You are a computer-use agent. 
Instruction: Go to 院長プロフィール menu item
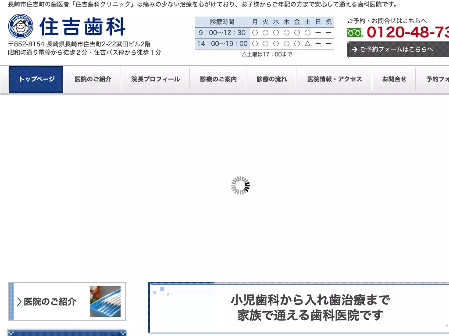[x=156, y=80]
